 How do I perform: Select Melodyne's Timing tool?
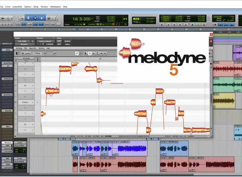101,53
